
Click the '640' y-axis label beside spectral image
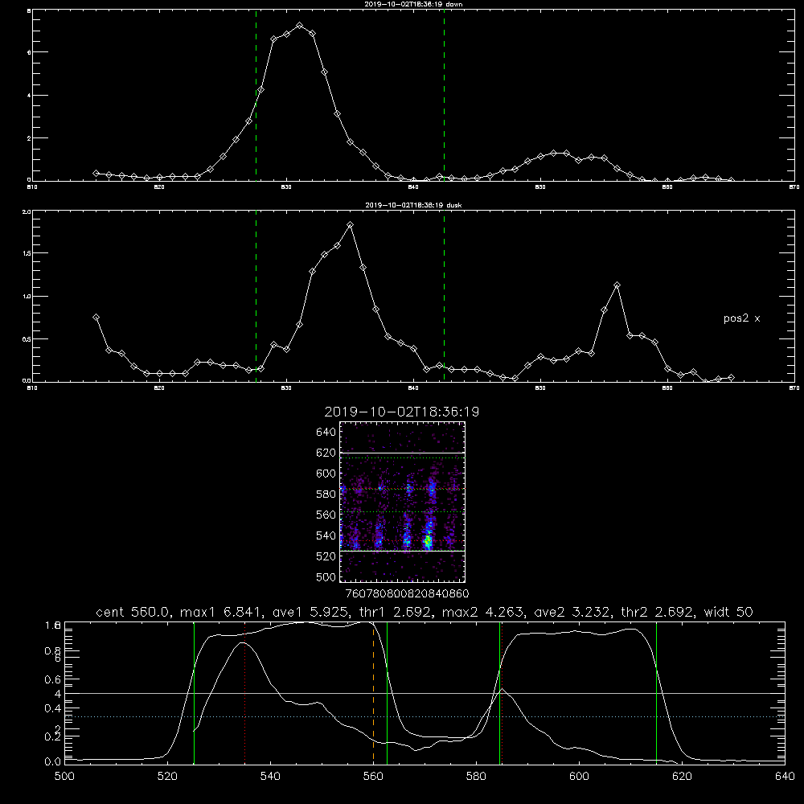pyautogui.click(x=326, y=432)
